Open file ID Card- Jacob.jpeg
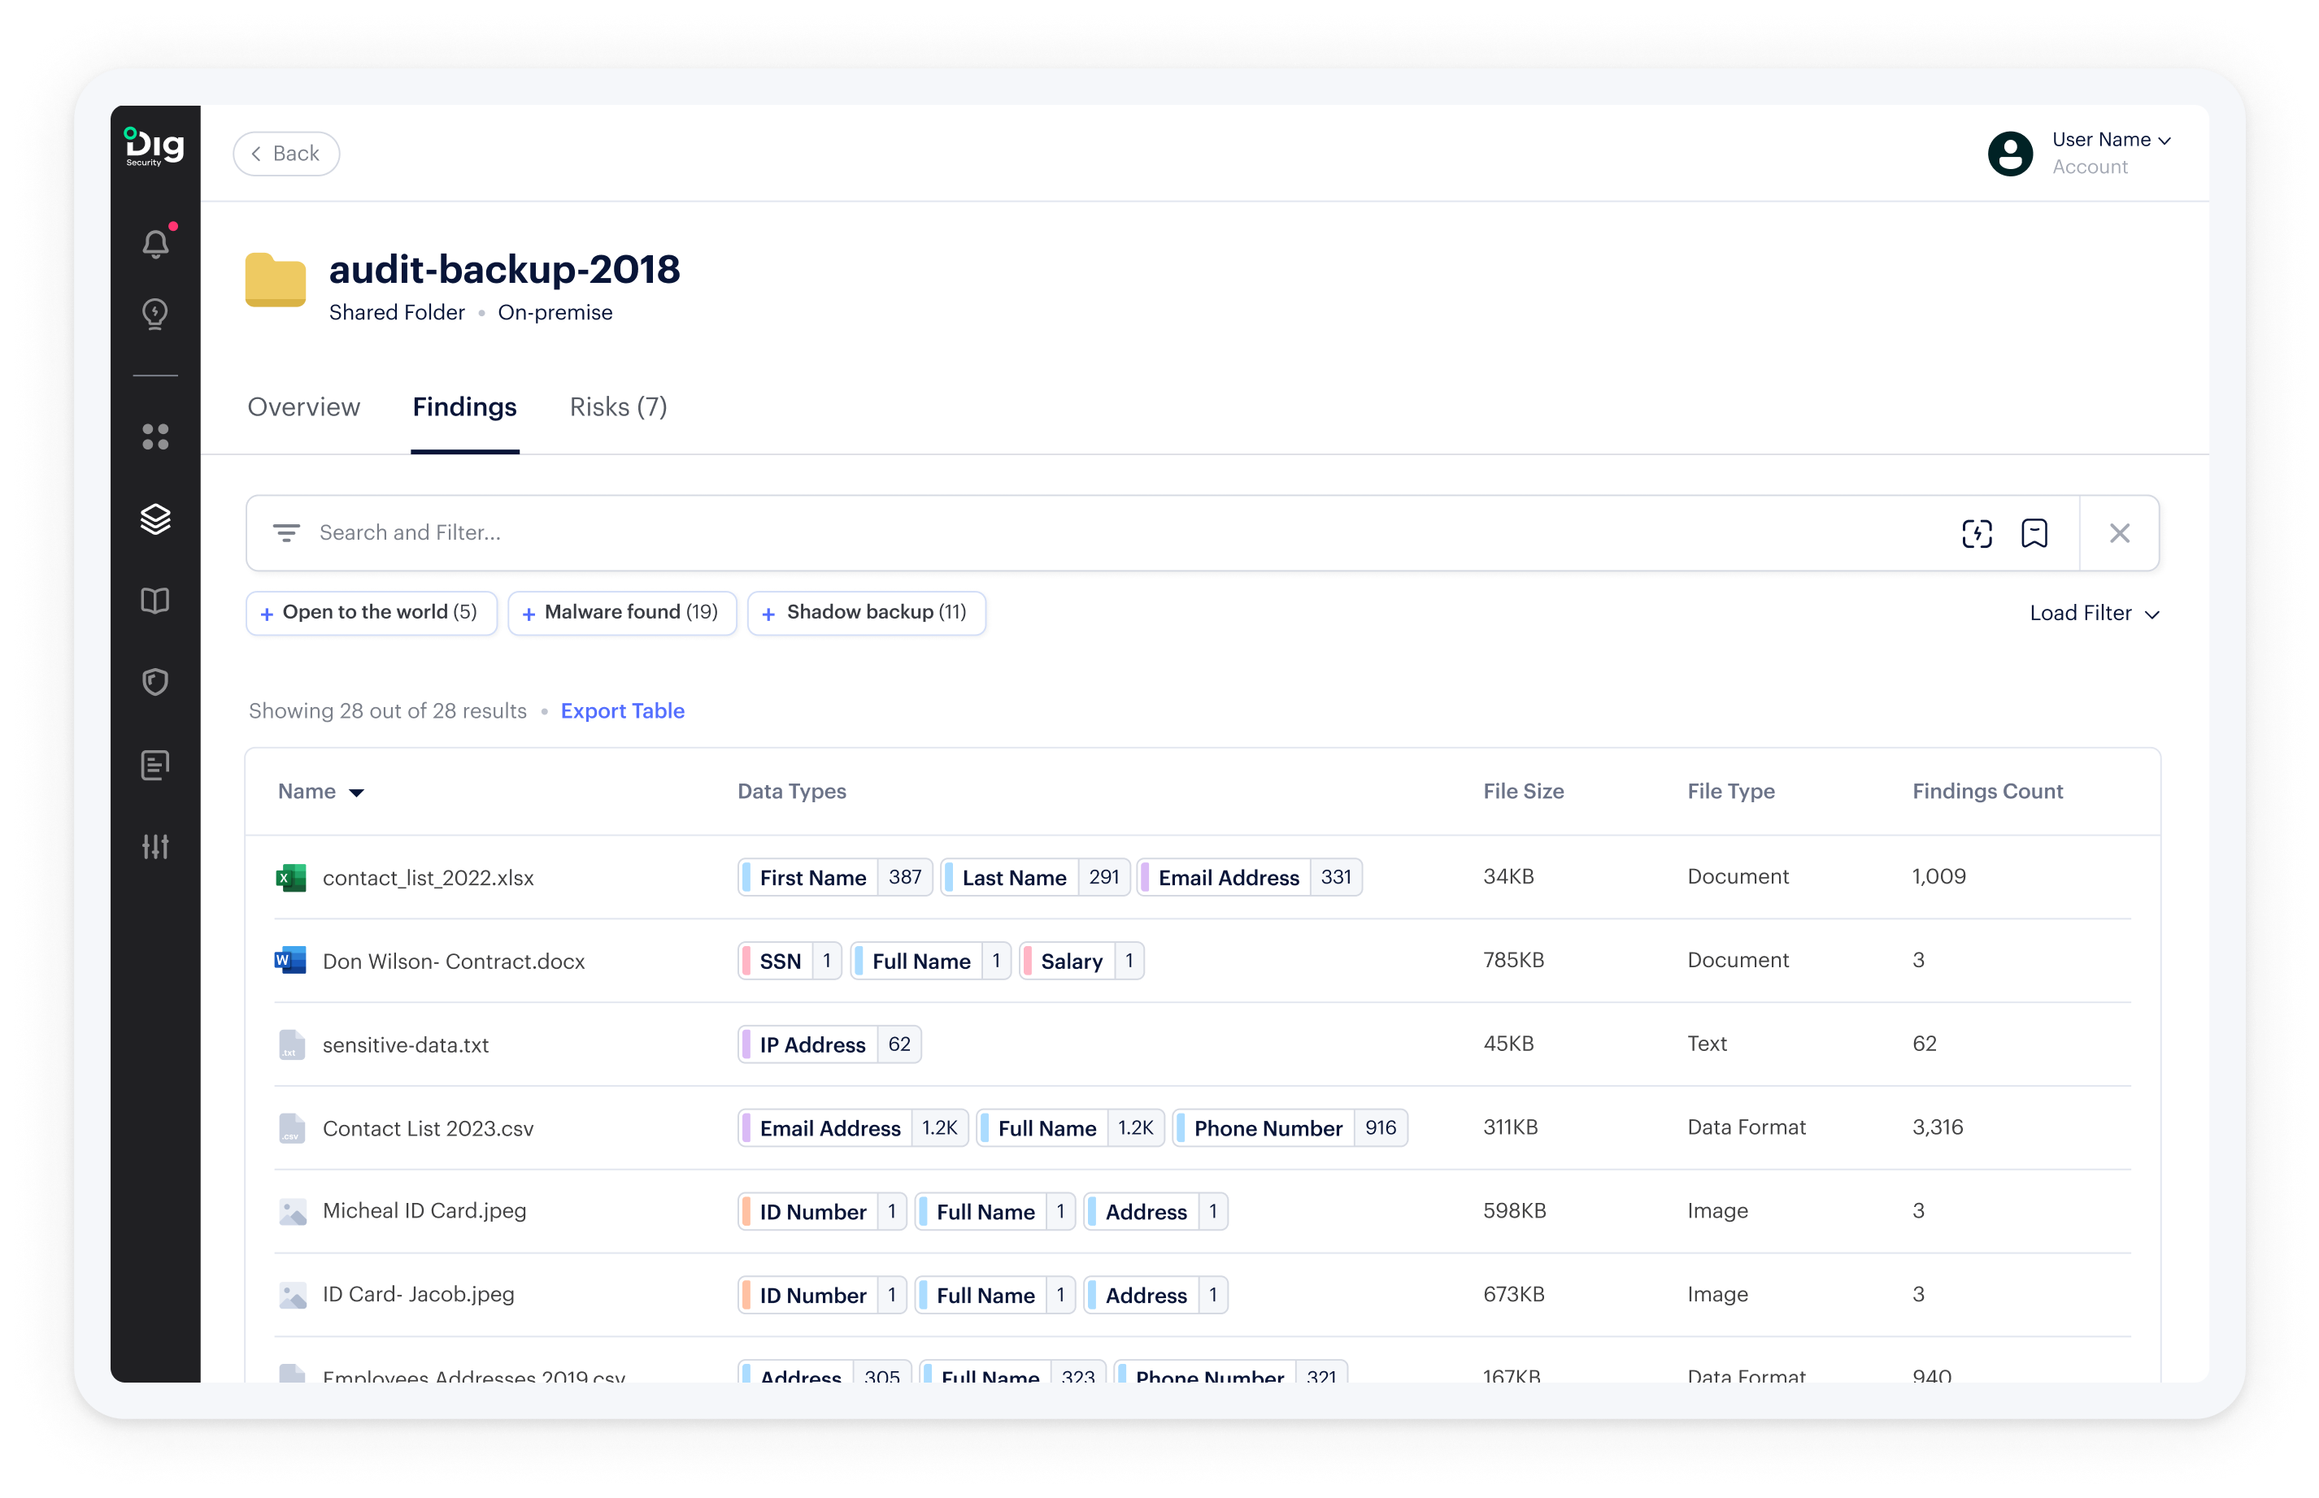Viewport: 2319px width, 1498px height. click(419, 1295)
